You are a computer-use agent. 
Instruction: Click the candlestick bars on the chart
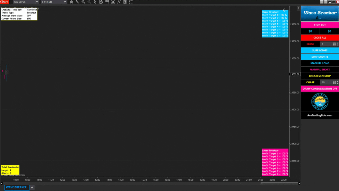pos(6,73)
